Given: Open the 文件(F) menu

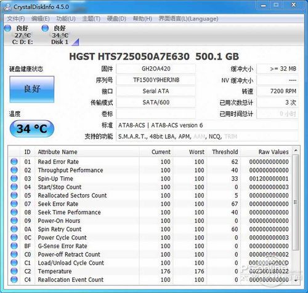Looking at the screenshot, I should (x=16, y=19).
